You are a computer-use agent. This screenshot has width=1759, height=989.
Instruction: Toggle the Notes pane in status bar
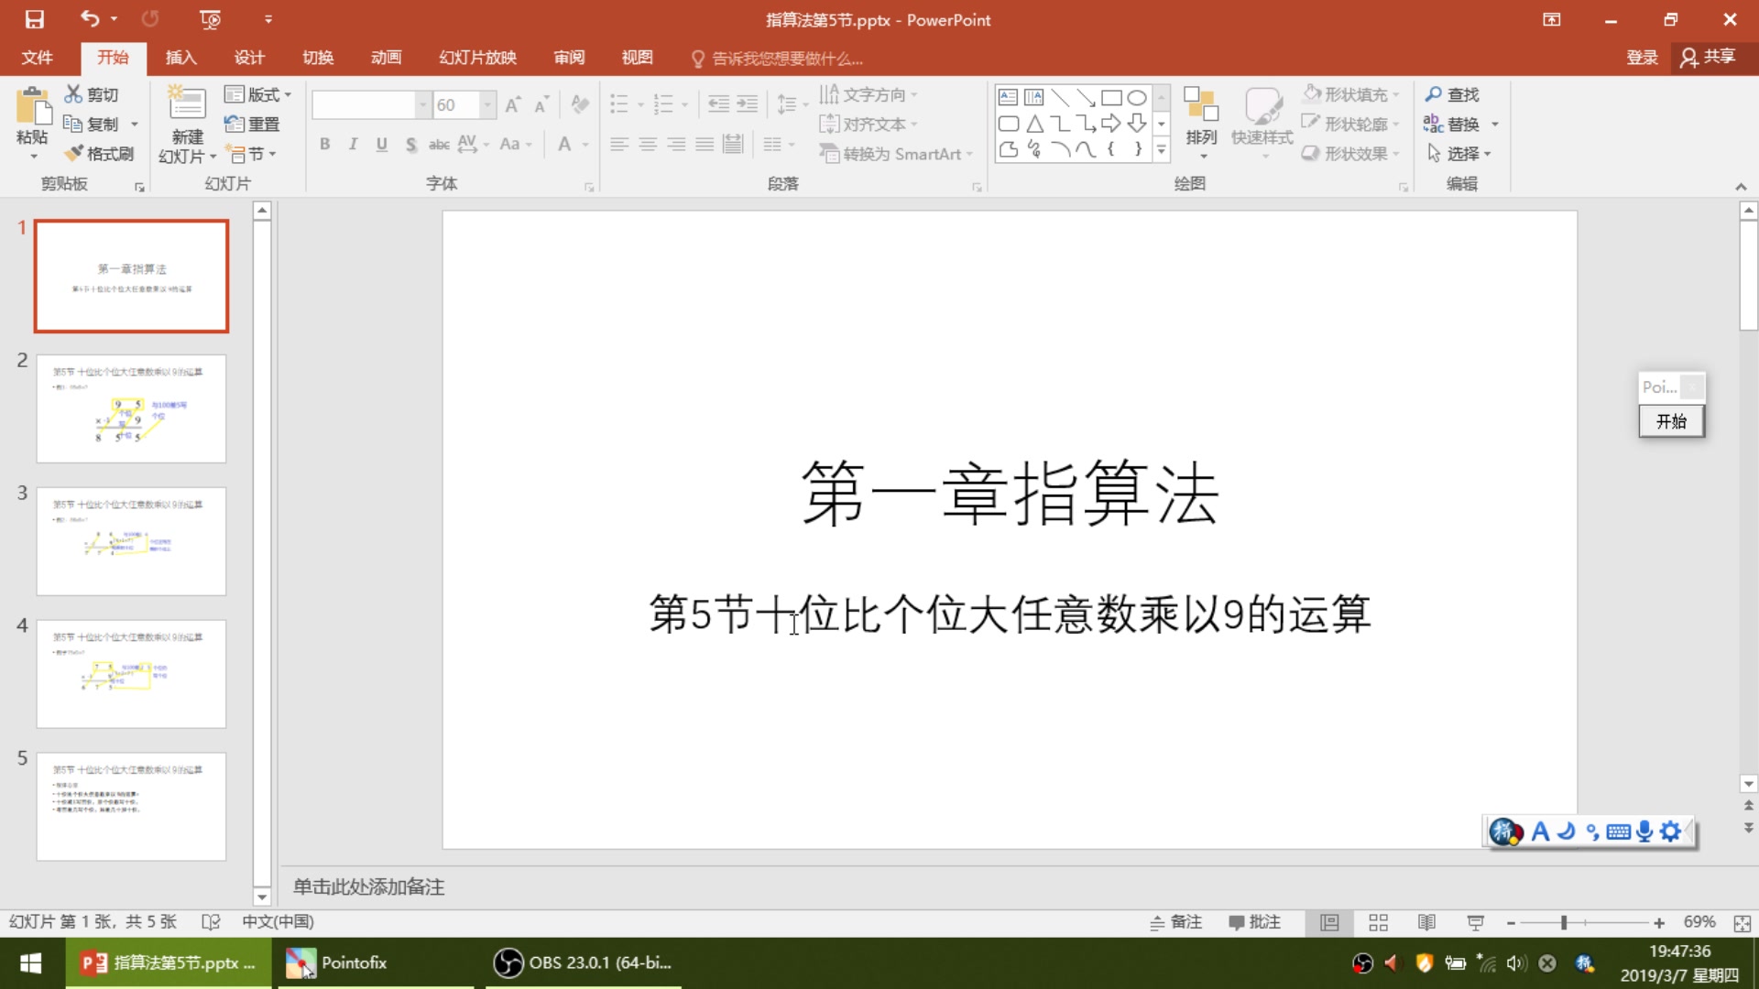[x=1176, y=922]
